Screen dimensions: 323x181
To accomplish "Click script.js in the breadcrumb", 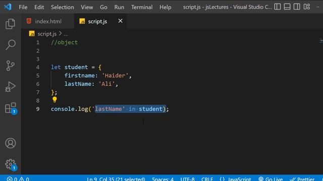I will (47, 34).
